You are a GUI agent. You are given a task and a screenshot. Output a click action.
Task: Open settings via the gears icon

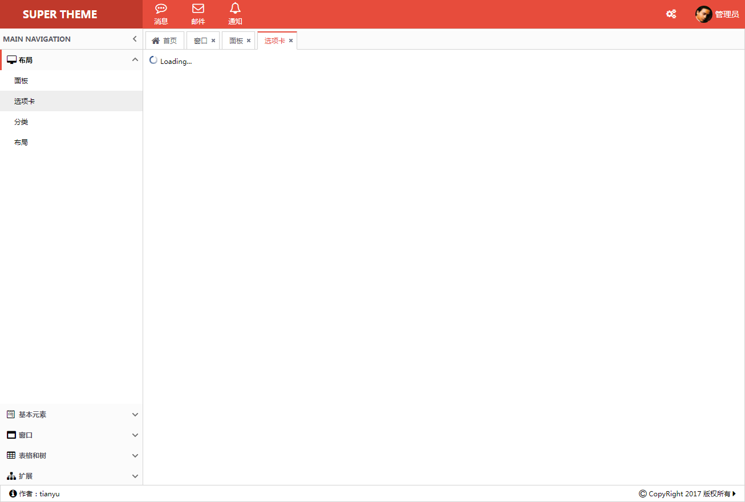(x=671, y=14)
